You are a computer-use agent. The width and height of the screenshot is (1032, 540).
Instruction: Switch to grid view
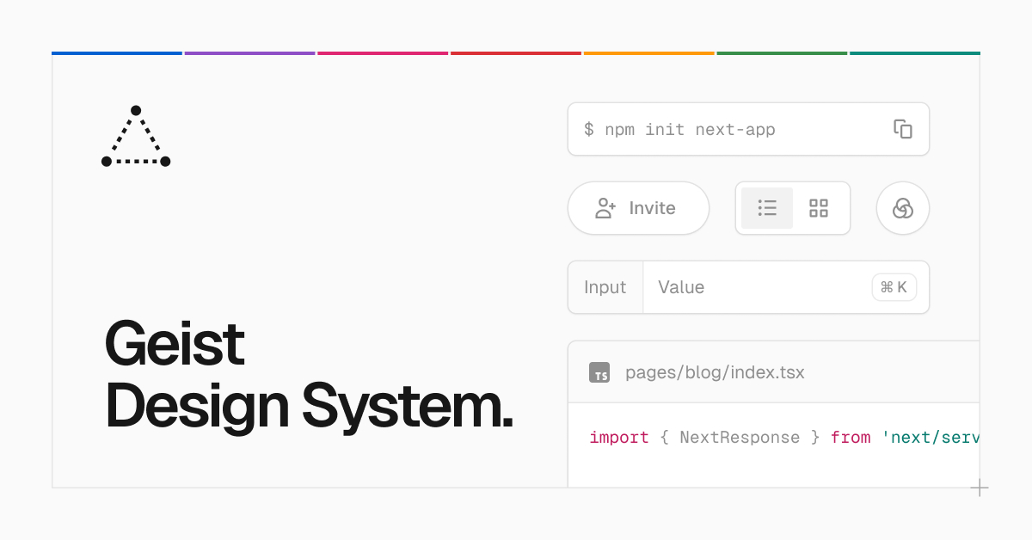tap(819, 208)
